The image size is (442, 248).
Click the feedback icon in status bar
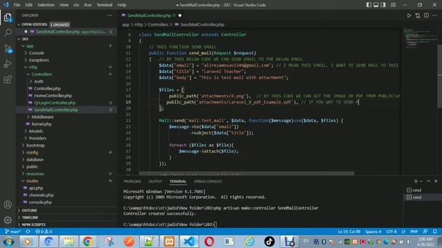[425, 231]
